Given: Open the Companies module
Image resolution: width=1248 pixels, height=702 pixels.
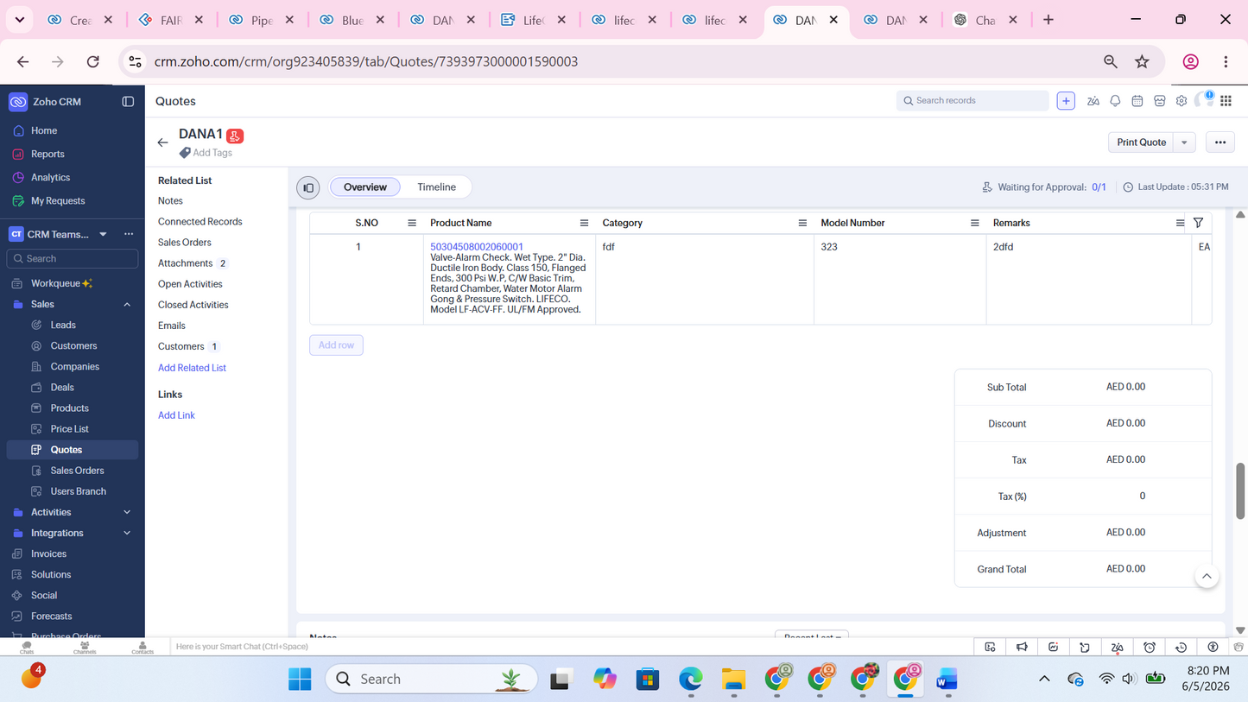Looking at the screenshot, I should [x=75, y=367].
